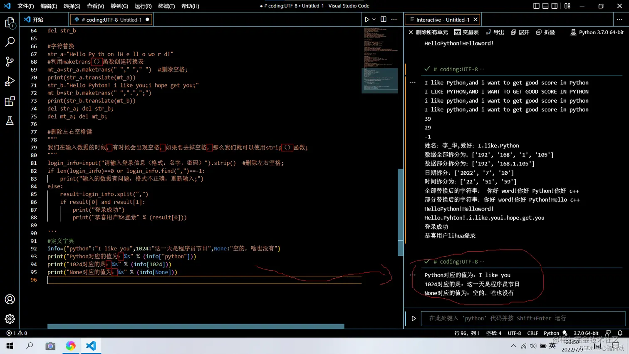Open the 变量表 variables viewer
The height and width of the screenshot is (354, 629).
pyautogui.click(x=466, y=32)
